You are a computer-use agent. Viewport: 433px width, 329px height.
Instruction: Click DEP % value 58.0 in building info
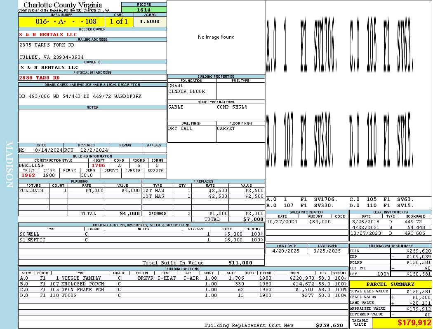point(87,175)
